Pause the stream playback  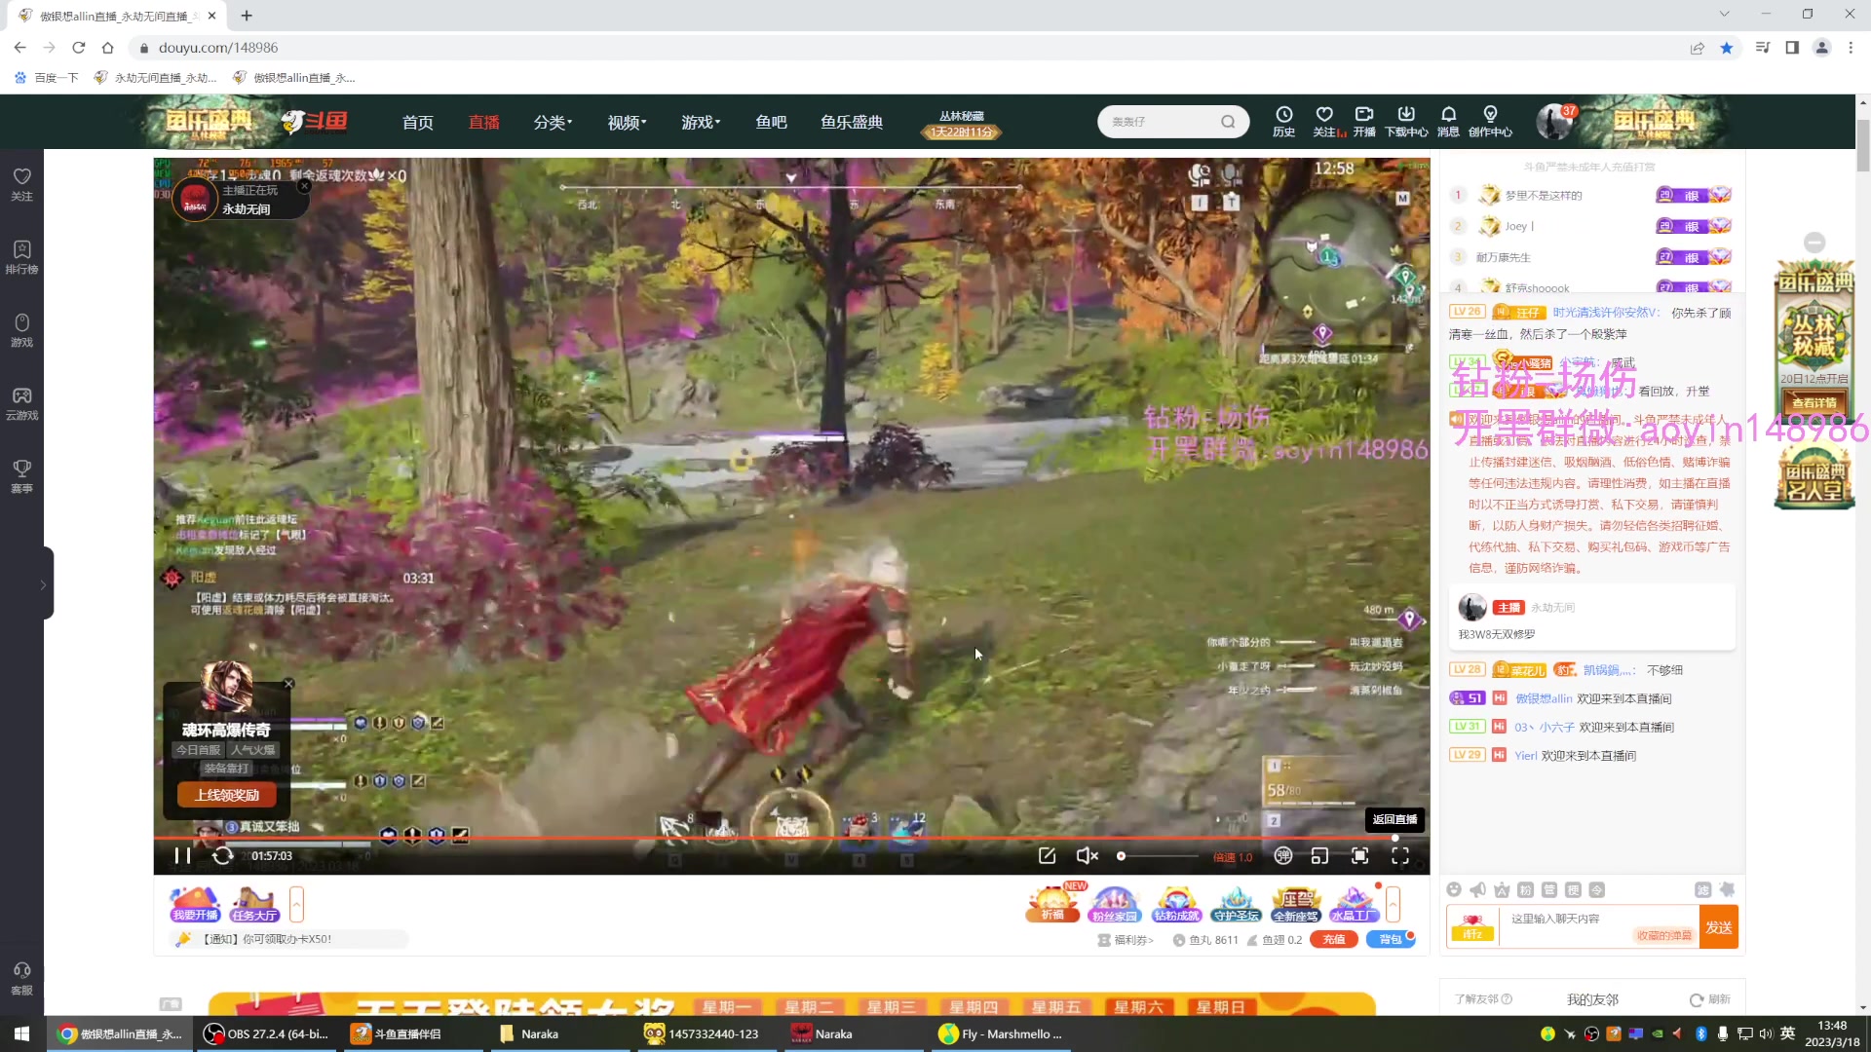point(181,855)
